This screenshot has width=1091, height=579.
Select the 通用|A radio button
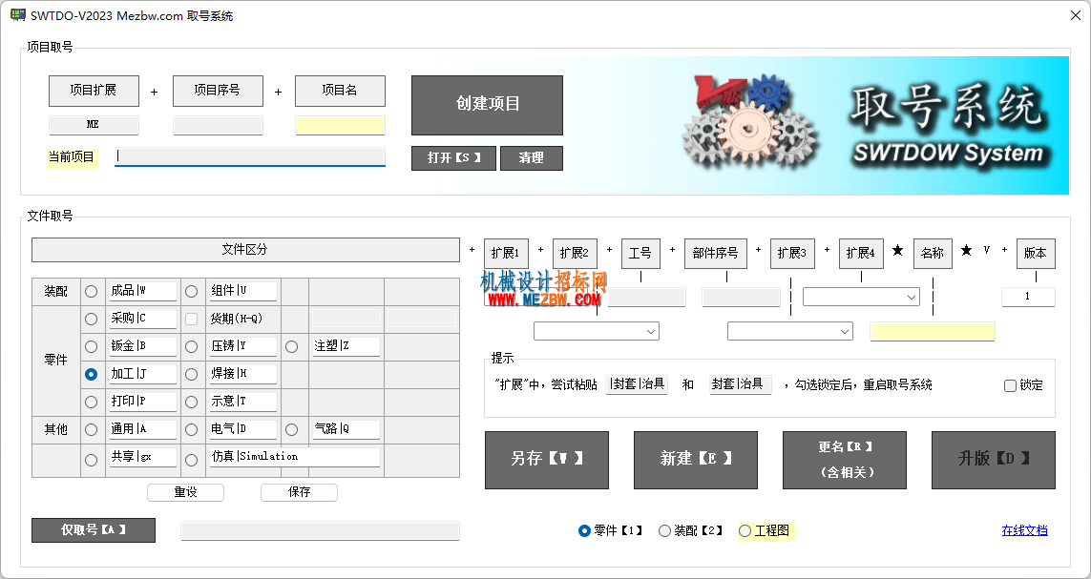tap(91, 429)
